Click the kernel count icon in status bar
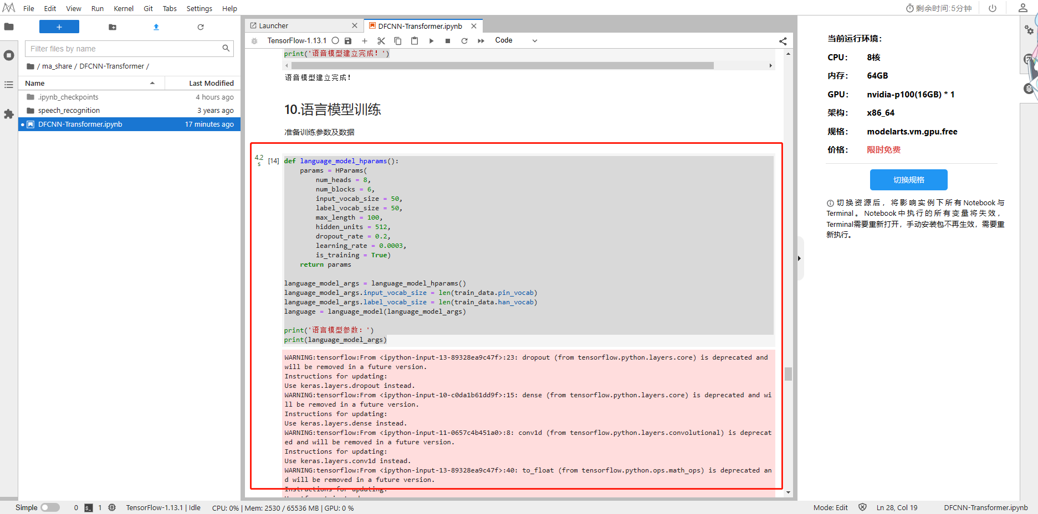 coord(112,507)
